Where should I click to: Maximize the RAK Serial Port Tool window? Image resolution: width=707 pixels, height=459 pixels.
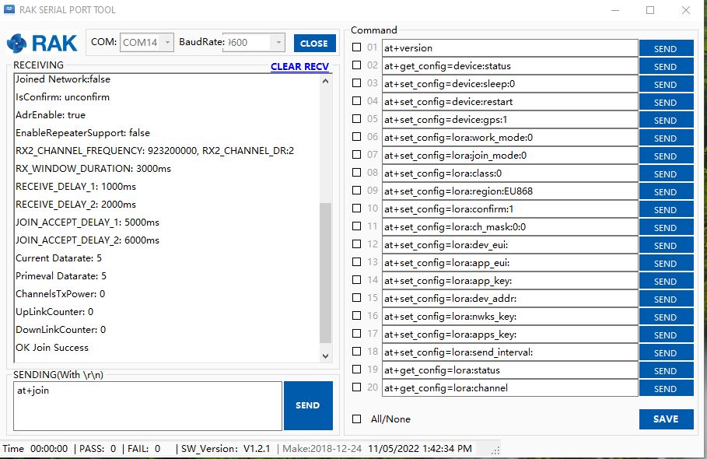pos(650,10)
